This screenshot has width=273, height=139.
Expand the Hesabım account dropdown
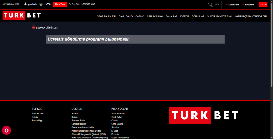[248, 5]
